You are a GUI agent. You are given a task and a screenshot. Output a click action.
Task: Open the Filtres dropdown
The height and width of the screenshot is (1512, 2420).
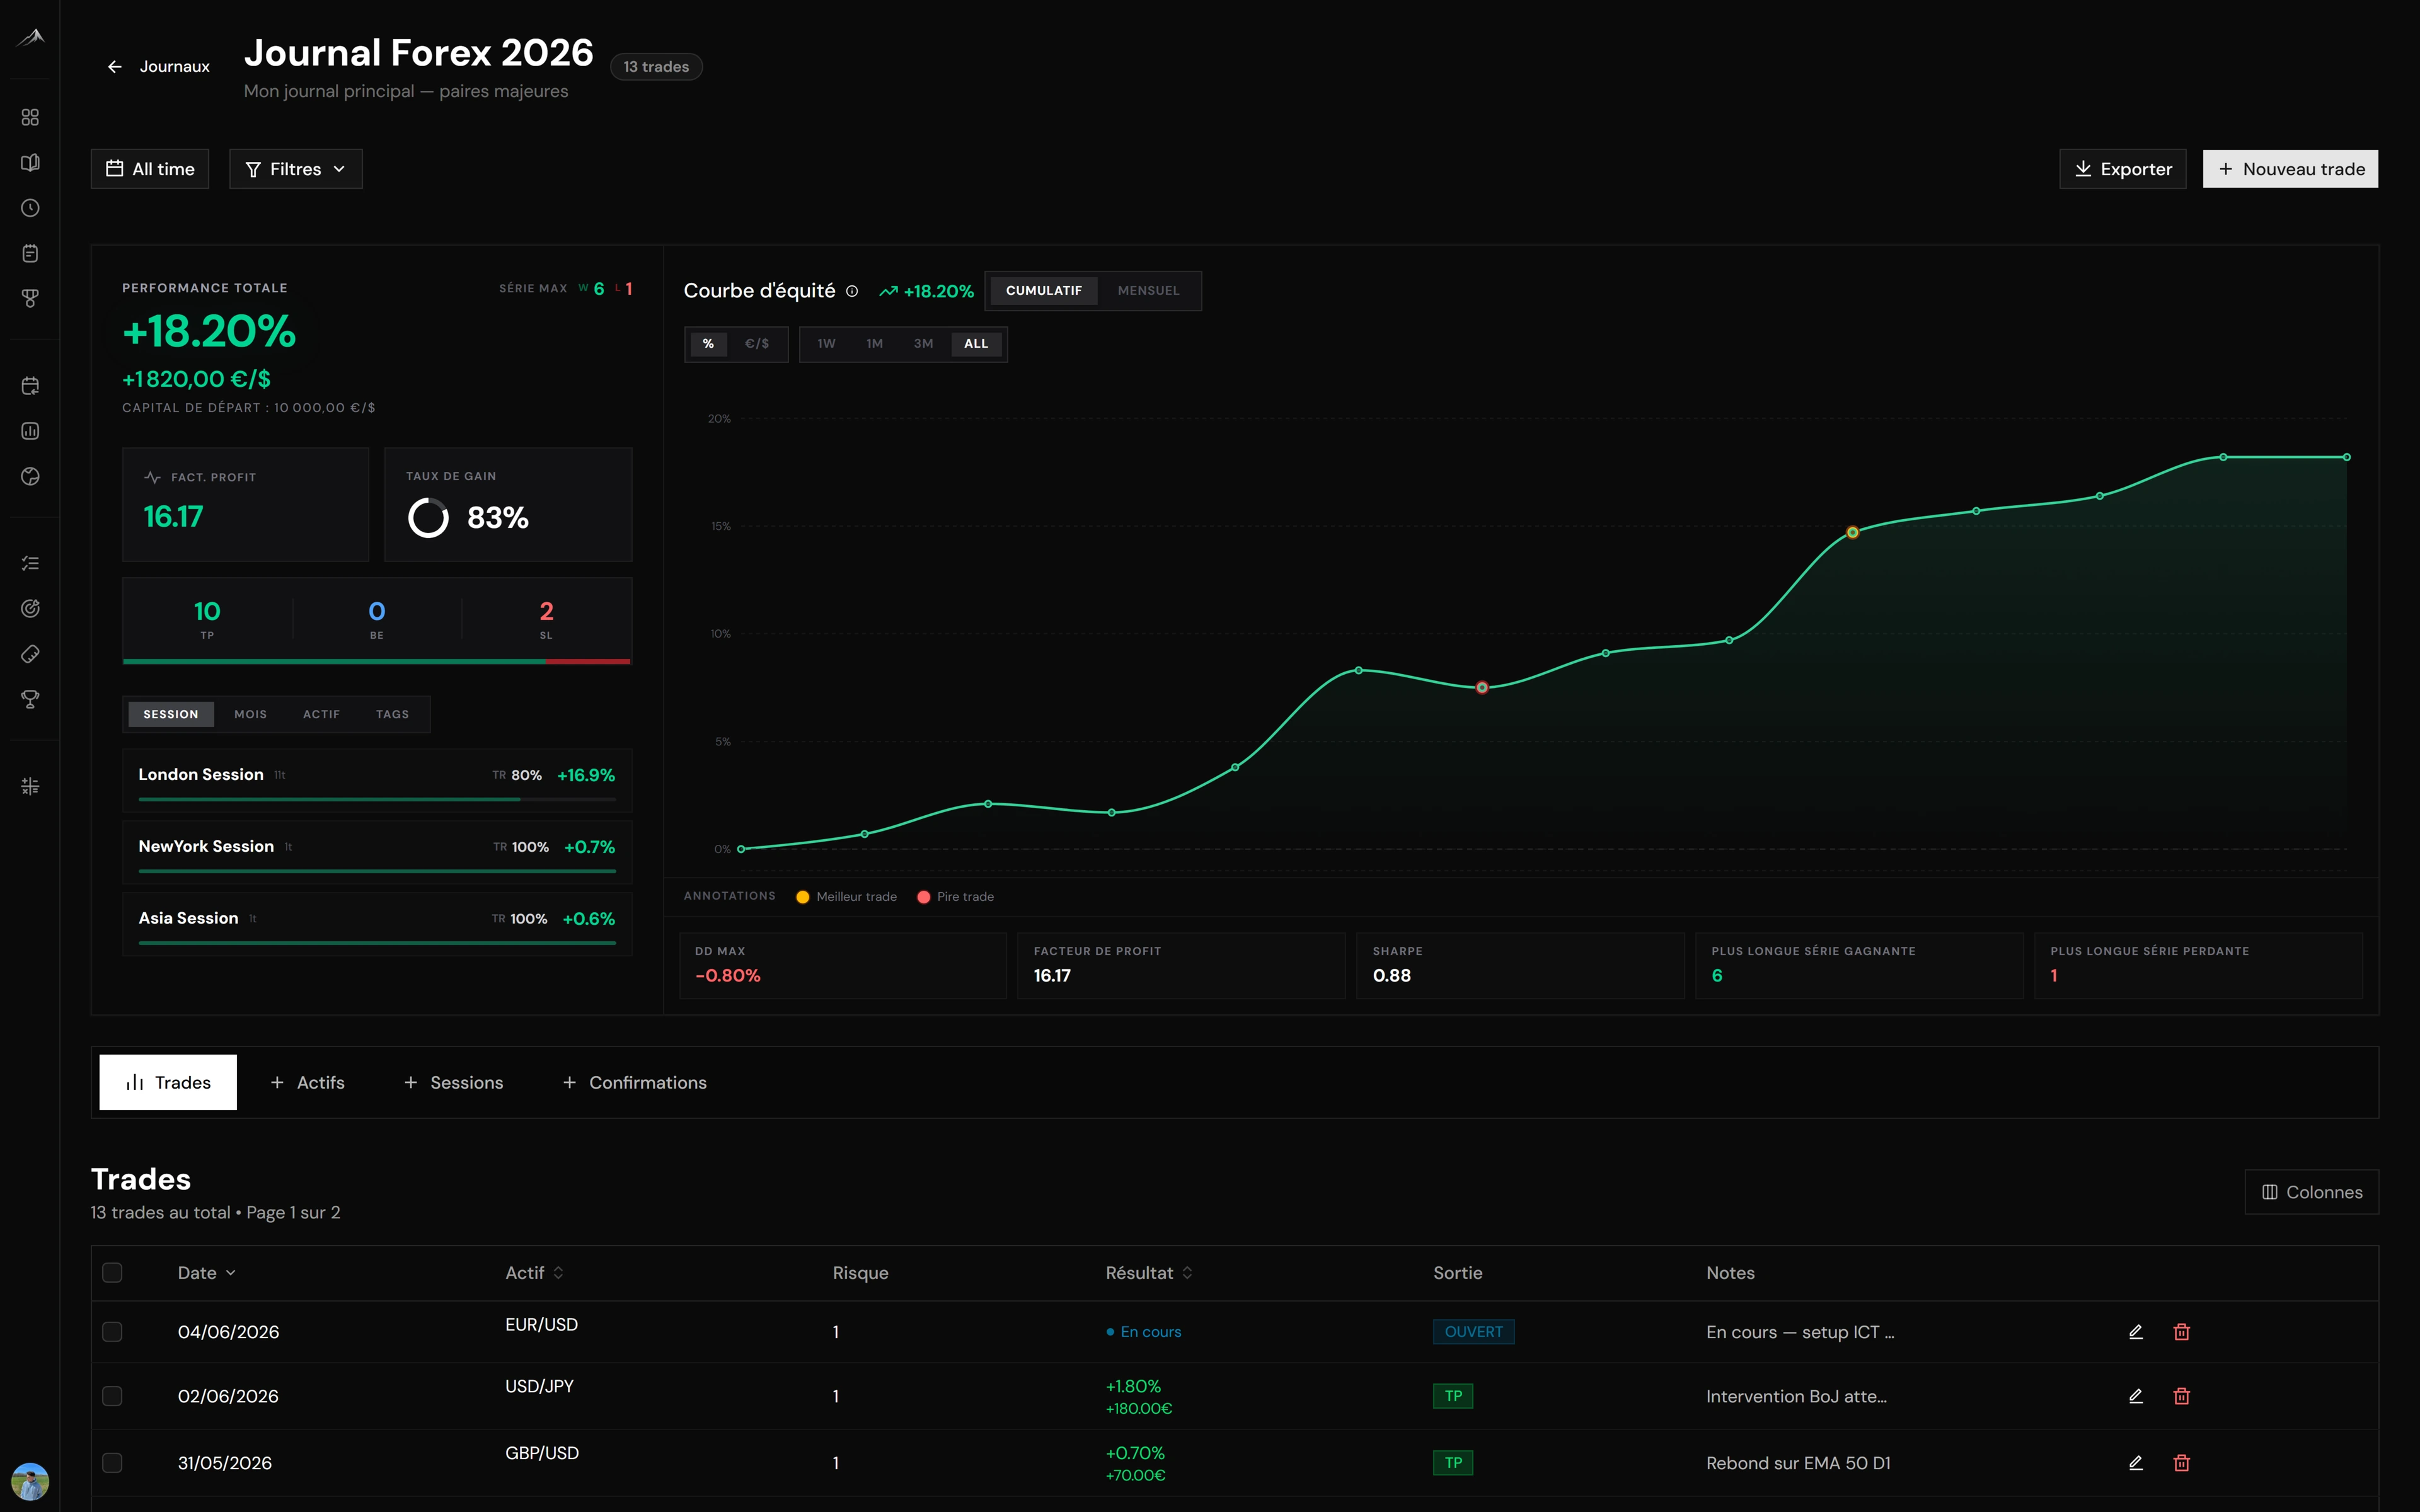click(296, 169)
